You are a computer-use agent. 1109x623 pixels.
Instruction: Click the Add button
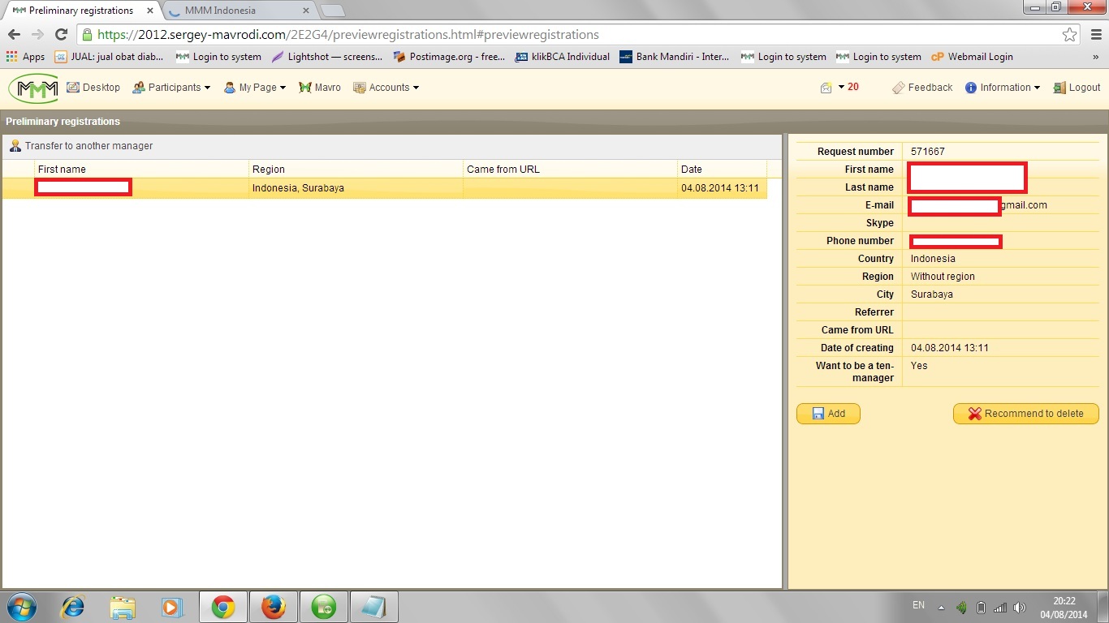pos(828,414)
